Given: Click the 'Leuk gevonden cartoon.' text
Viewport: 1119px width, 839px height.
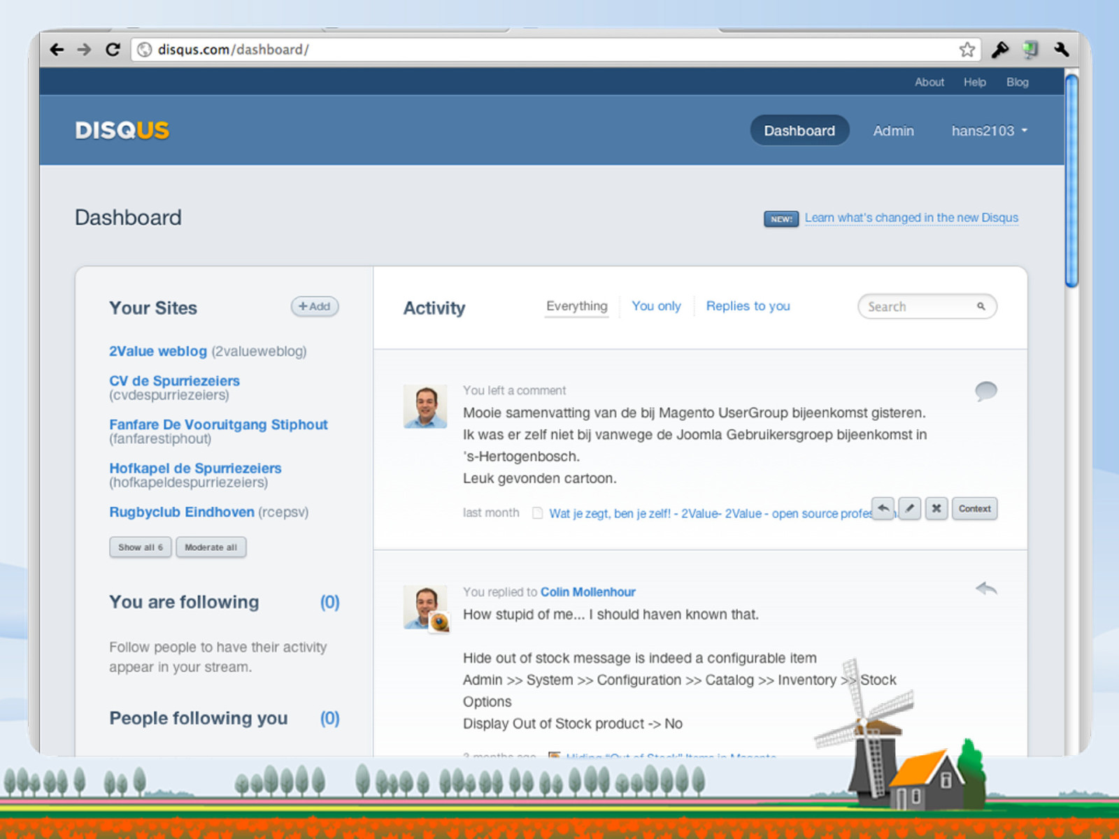Looking at the screenshot, I should click(540, 478).
